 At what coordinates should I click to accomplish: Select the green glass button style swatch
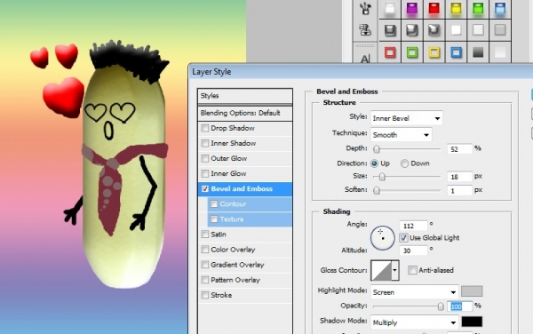478,8
